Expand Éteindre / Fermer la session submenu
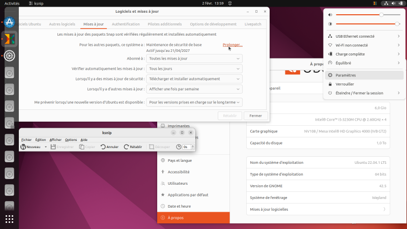Image resolution: width=407 pixels, height=229 pixels. coord(398,93)
